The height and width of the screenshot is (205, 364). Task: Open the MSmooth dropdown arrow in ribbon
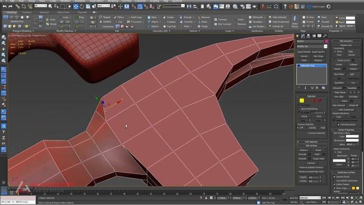tap(264, 18)
